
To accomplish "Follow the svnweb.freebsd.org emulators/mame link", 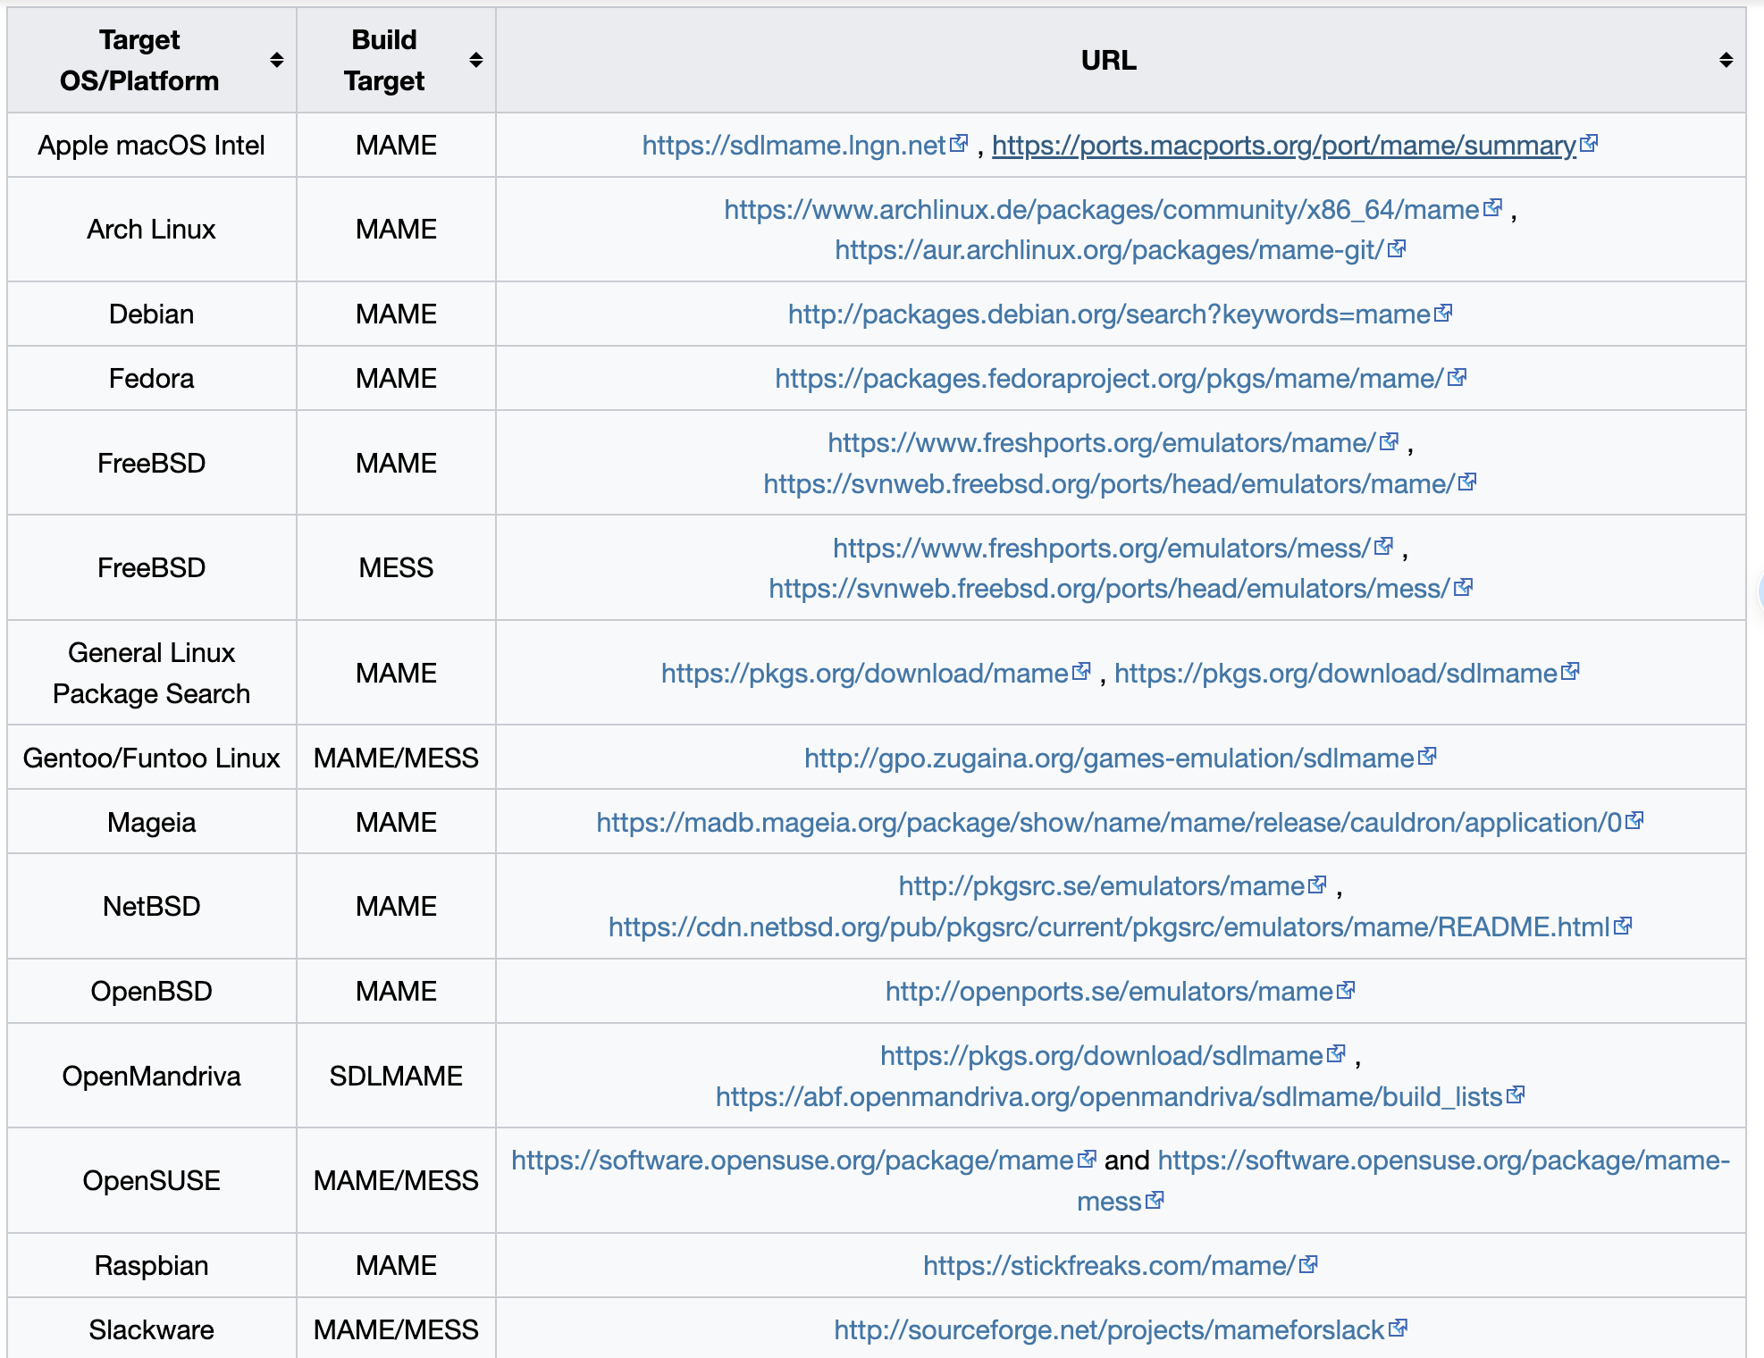I will 1108,484.
